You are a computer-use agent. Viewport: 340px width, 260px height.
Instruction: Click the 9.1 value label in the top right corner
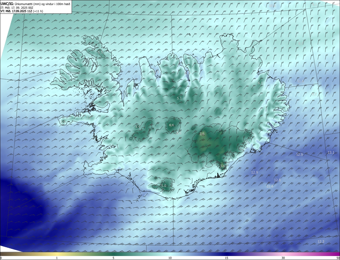pyautogui.click(x=314, y=5)
